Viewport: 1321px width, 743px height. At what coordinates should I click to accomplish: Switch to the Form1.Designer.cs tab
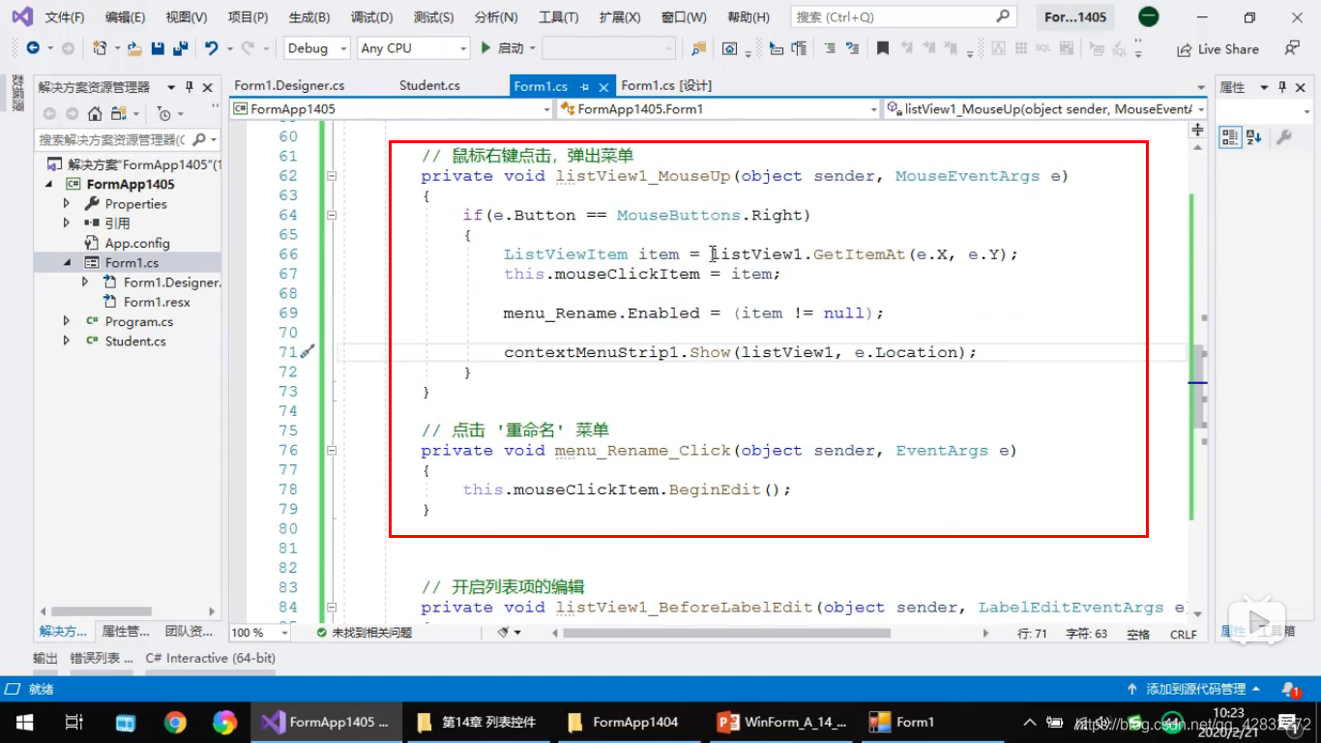tap(289, 86)
